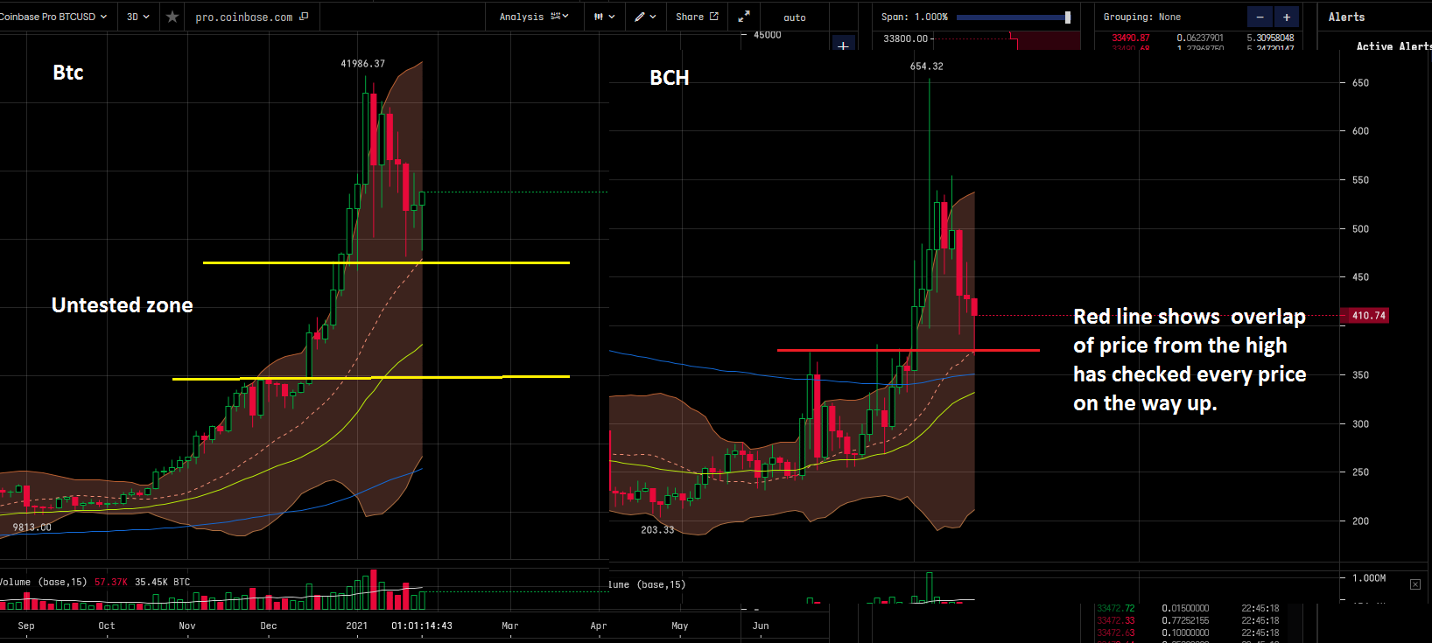Click the plus button above the BTC price axis
The image size is (1432, 643).
tap(843, 45)
